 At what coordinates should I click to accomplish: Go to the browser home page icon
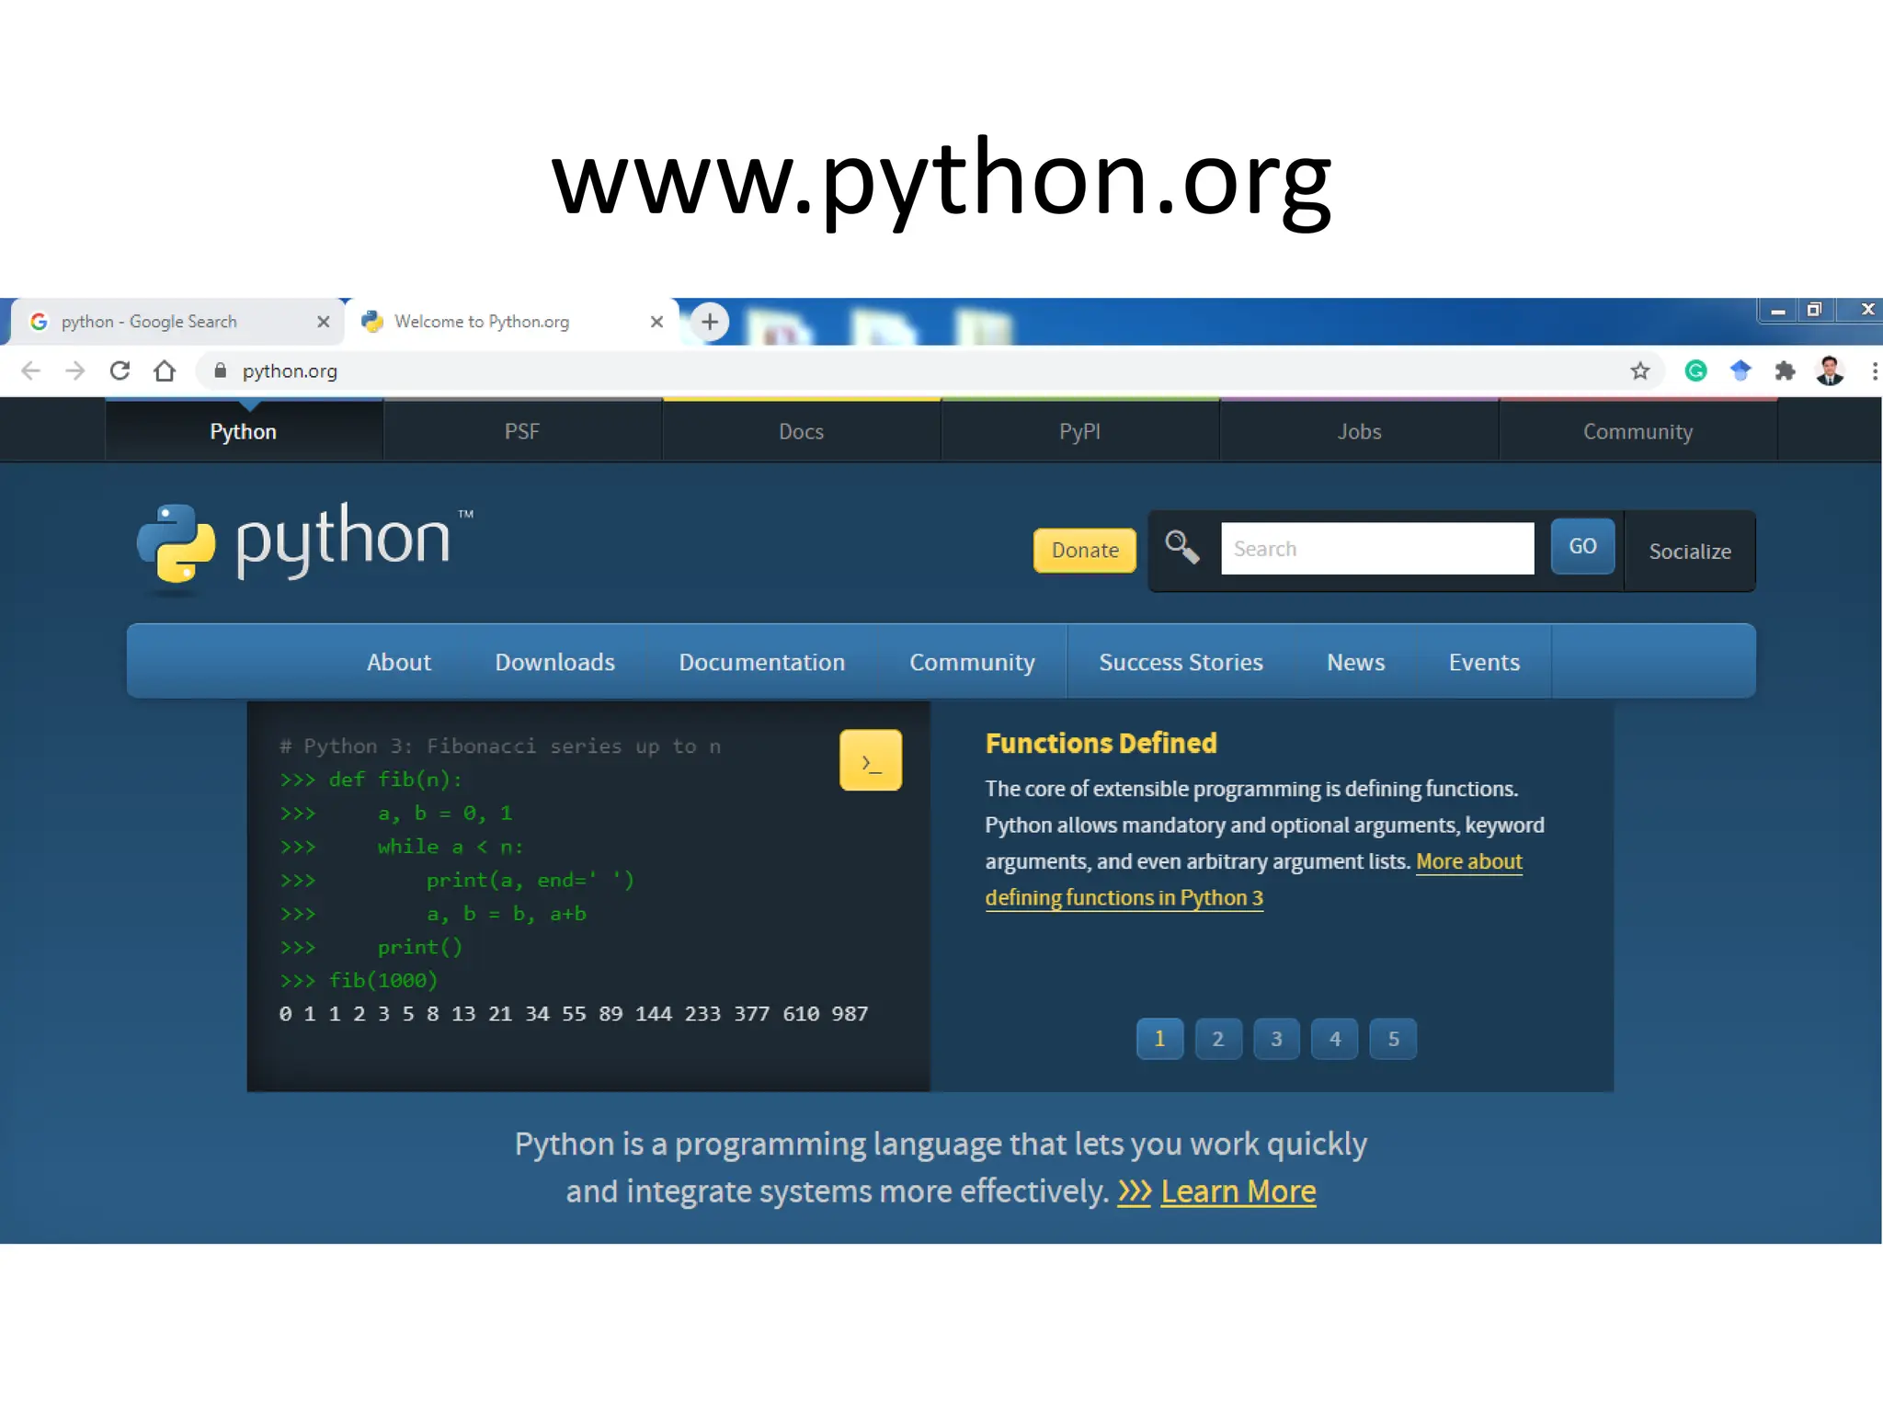(x=165, y=370)
